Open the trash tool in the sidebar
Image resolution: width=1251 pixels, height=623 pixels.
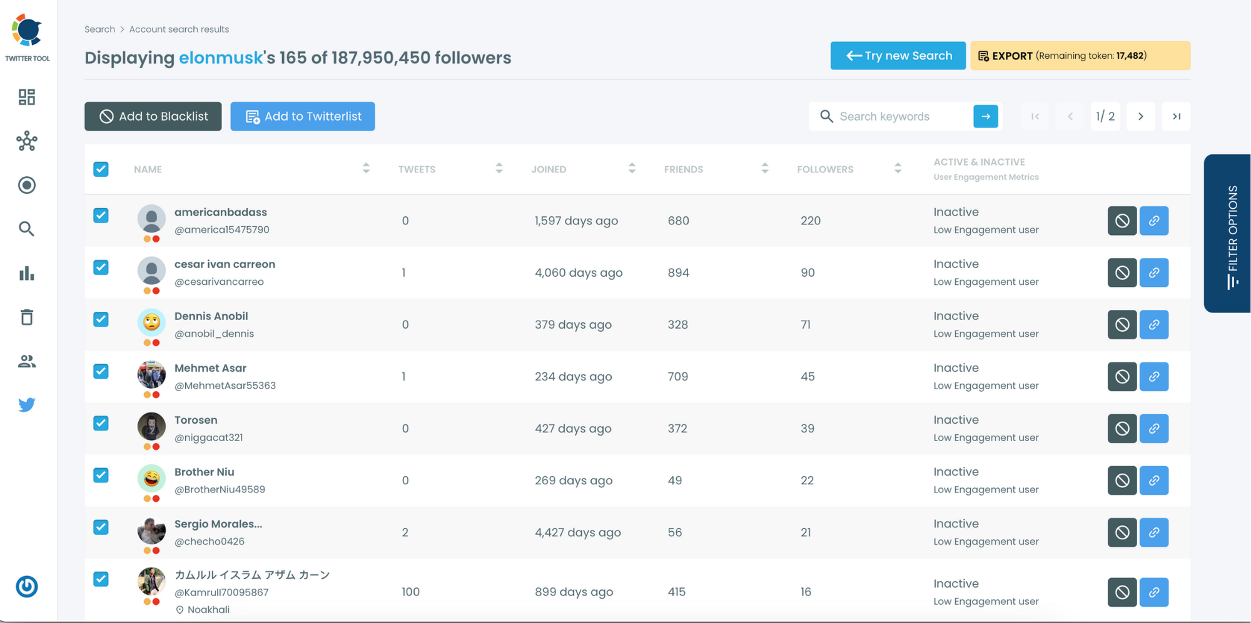(27, 317)
